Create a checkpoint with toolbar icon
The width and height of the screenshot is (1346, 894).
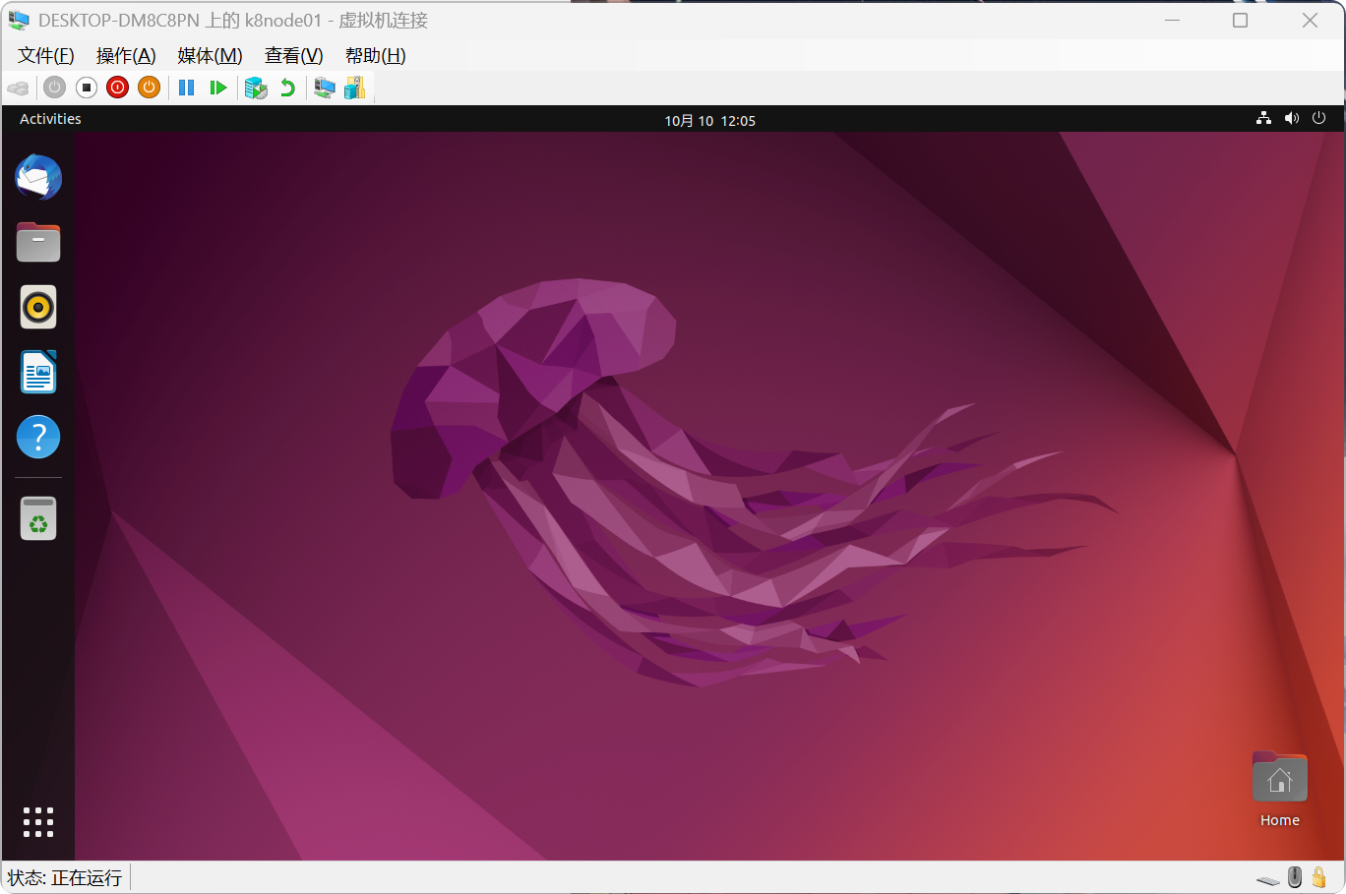click(256, 88)
